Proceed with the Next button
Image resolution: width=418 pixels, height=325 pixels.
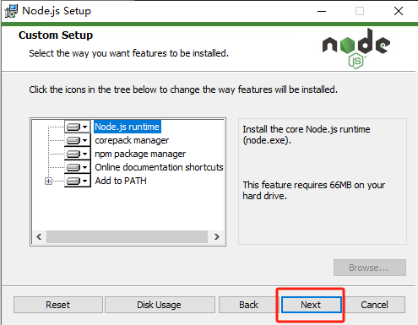click(311, 305)
